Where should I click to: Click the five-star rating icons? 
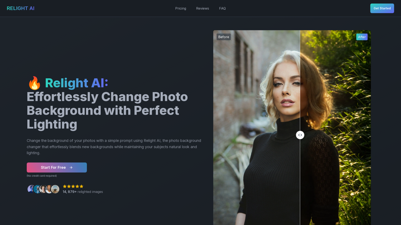[73, 187]
